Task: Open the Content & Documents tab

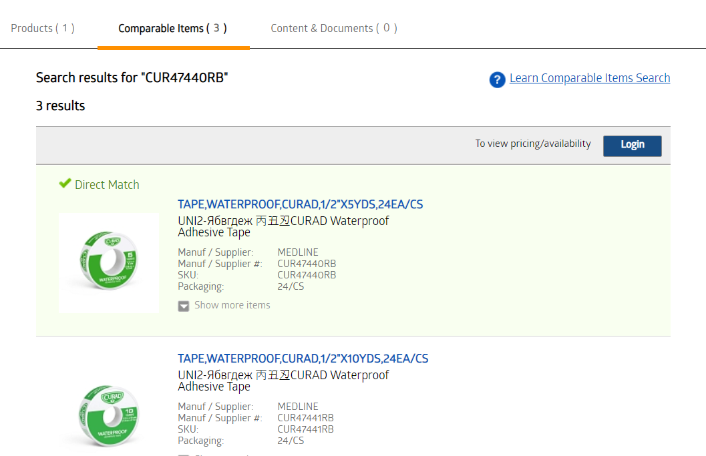Action: pyautogui.click(x=334, y=28)
